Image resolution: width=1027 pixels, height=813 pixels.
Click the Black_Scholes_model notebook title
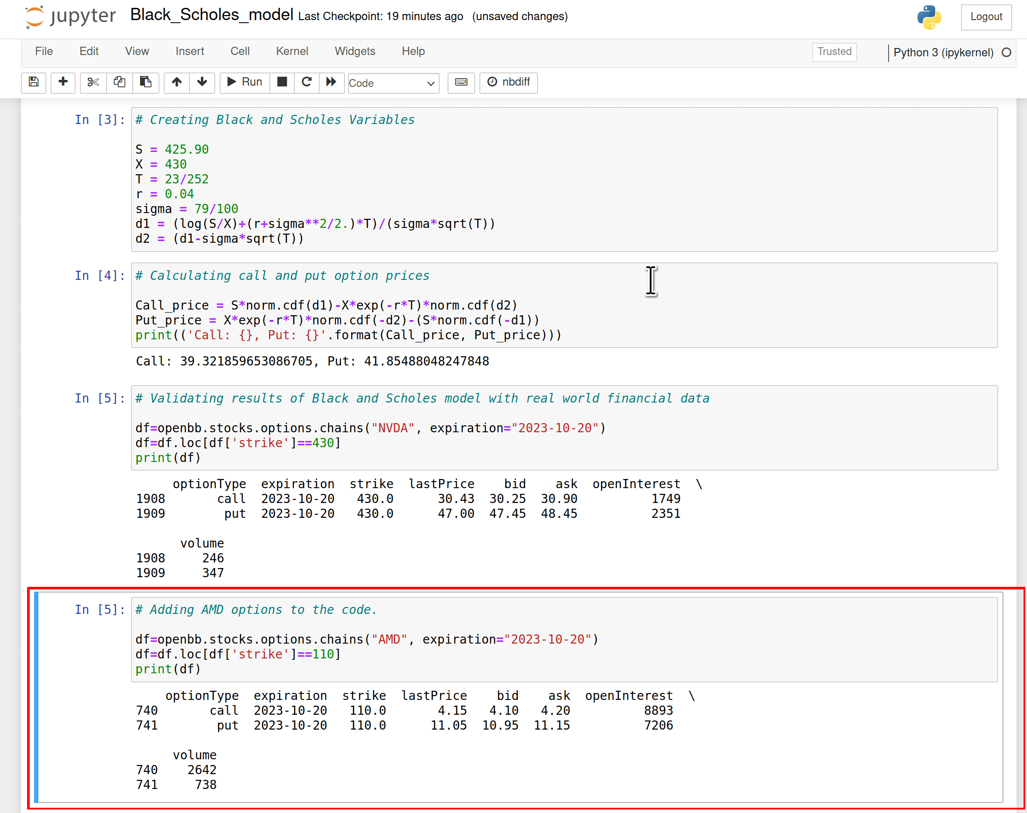coord(212,15)
